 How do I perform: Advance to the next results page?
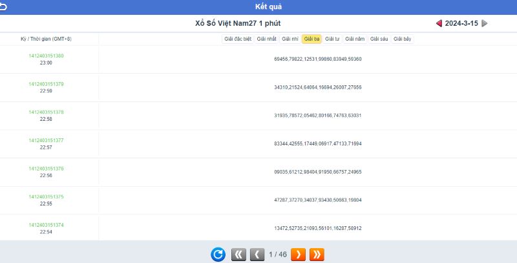[x=298, y=255]
